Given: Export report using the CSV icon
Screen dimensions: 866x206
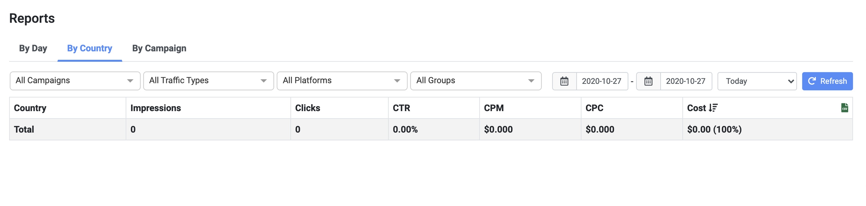Looking at the screenshot, I should click(844, 108).
